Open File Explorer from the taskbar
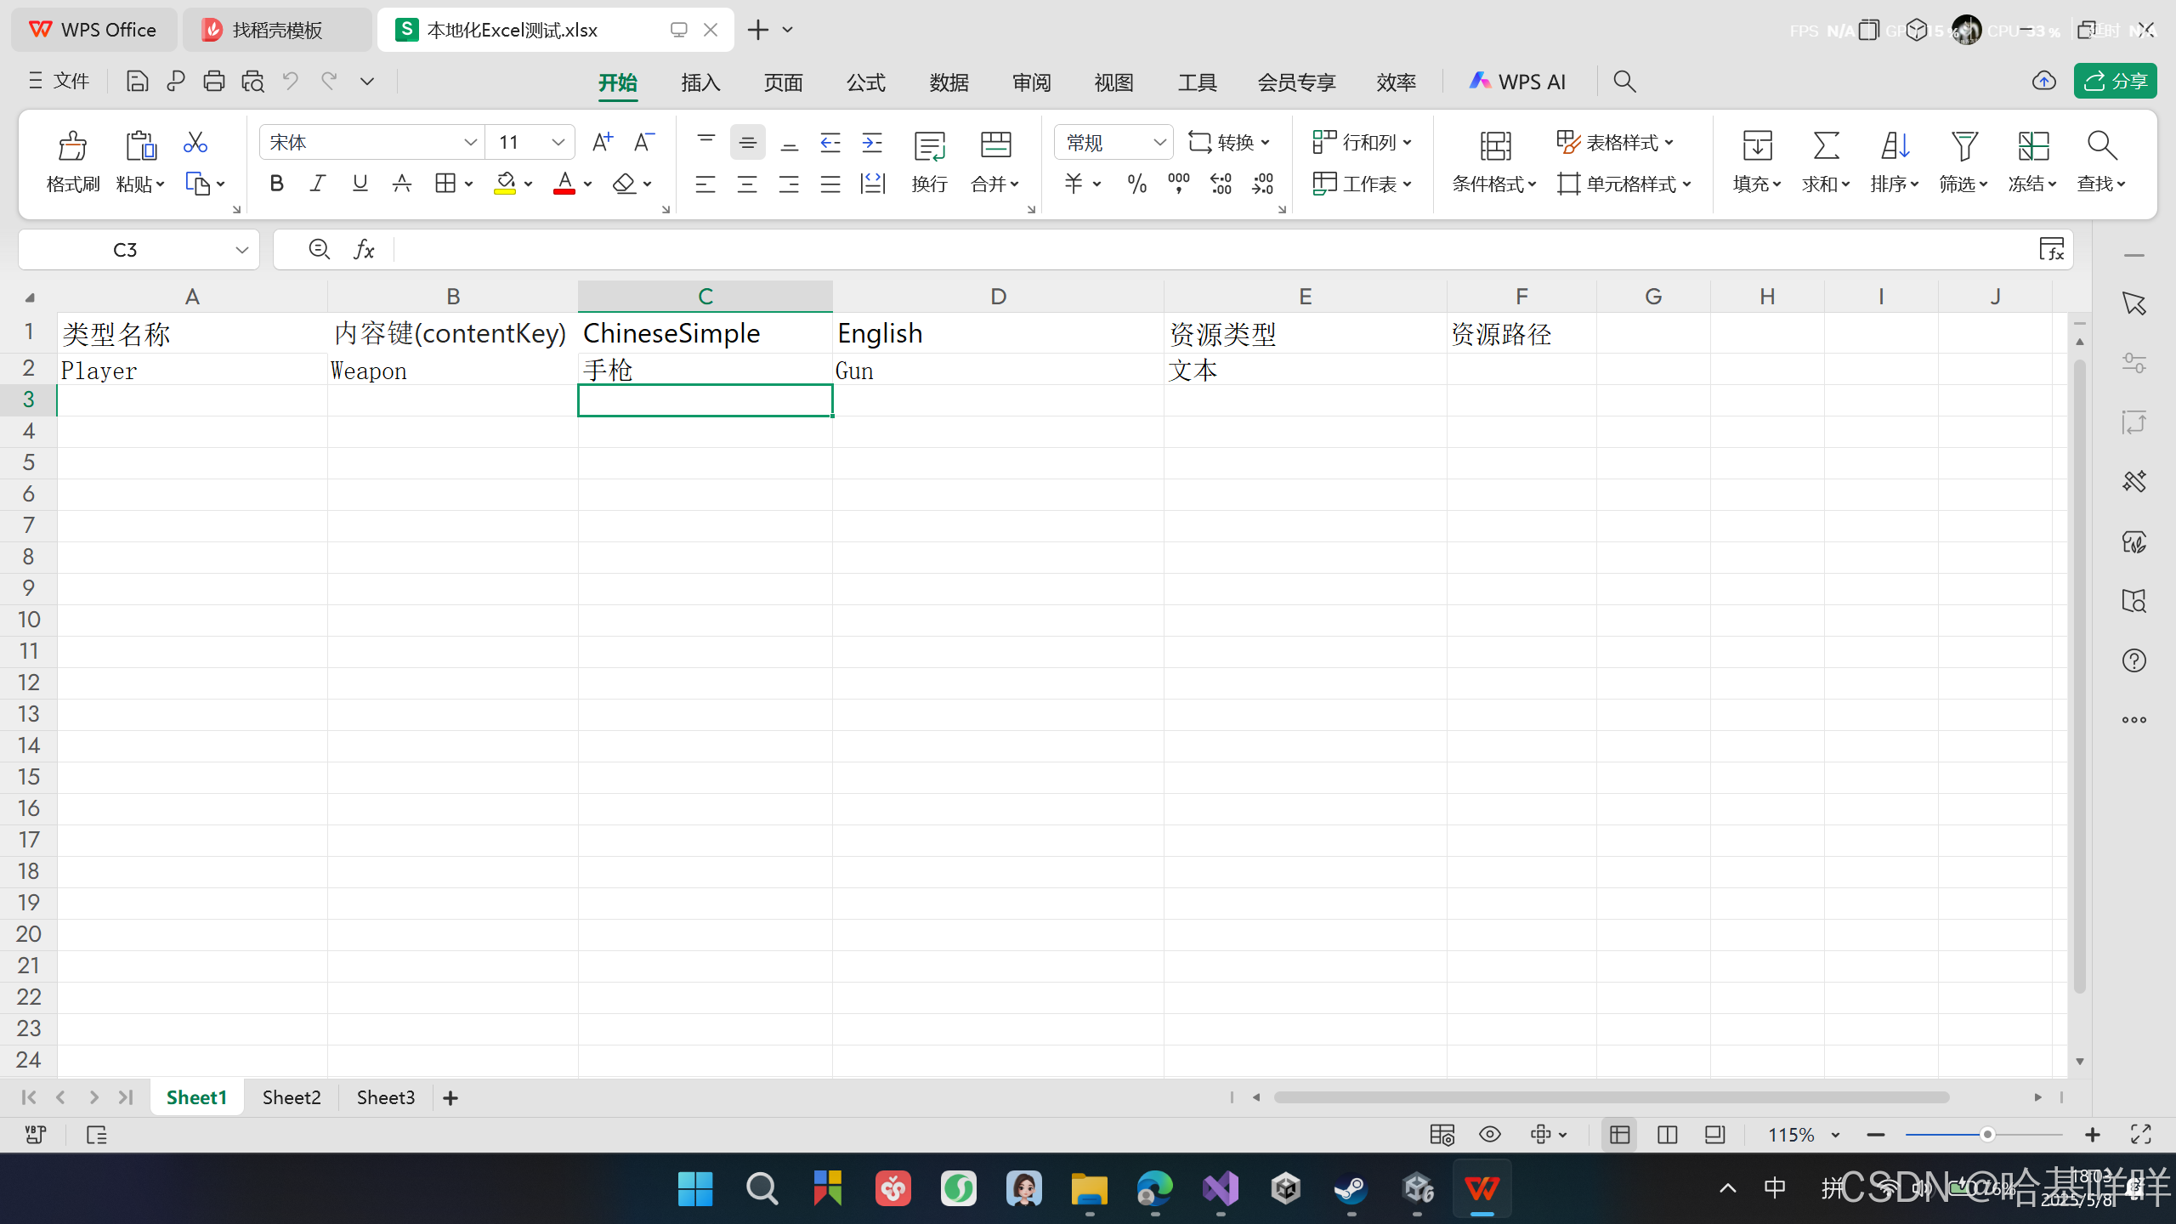 [x=1089, y=1188]
